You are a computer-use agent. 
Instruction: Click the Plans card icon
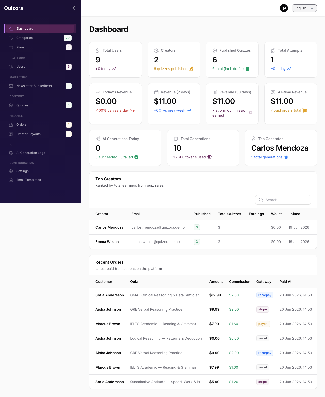click(11, 47)
